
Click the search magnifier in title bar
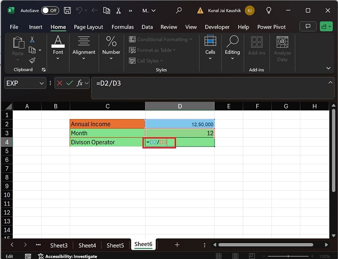click(178, 10)
